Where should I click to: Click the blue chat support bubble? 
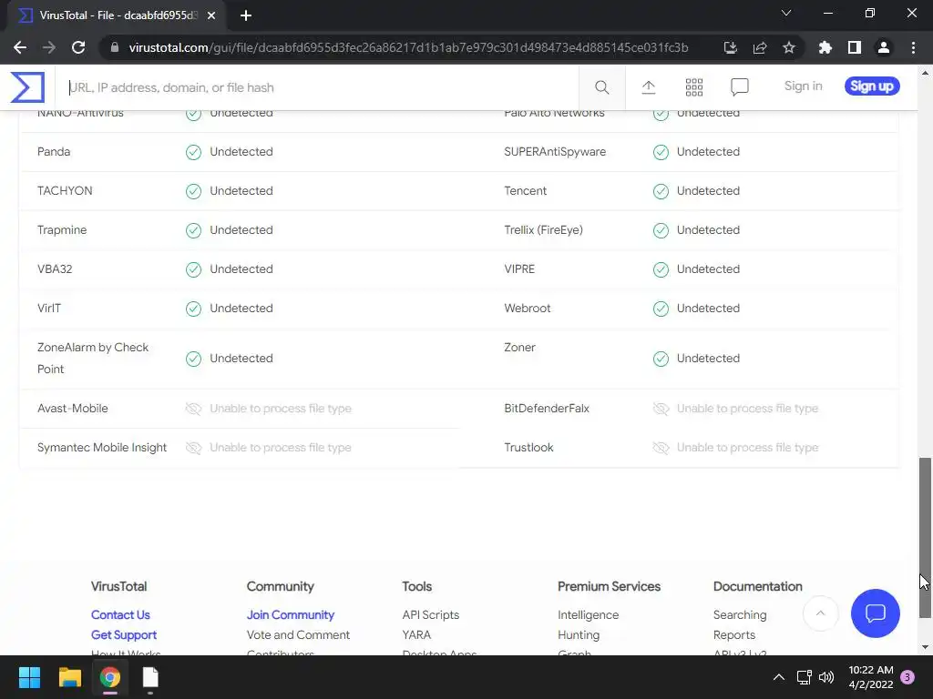[876, 613]
